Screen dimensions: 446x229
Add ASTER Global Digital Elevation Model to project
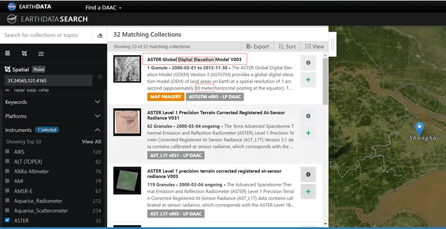coord(308,80)
